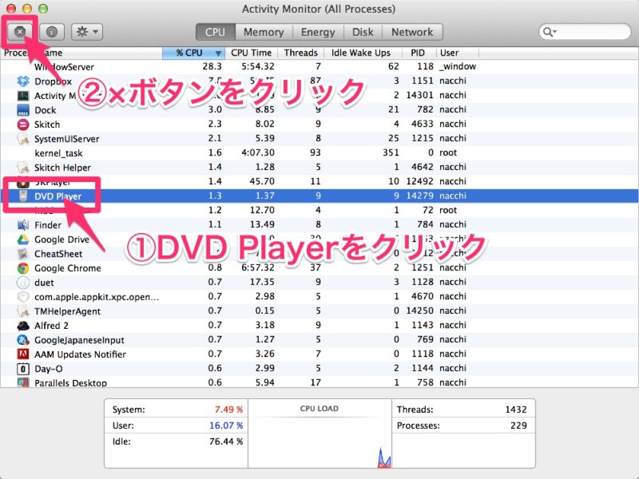The image size is (639, 479).
Task: Sort by the PID column header
Action: 418,53
